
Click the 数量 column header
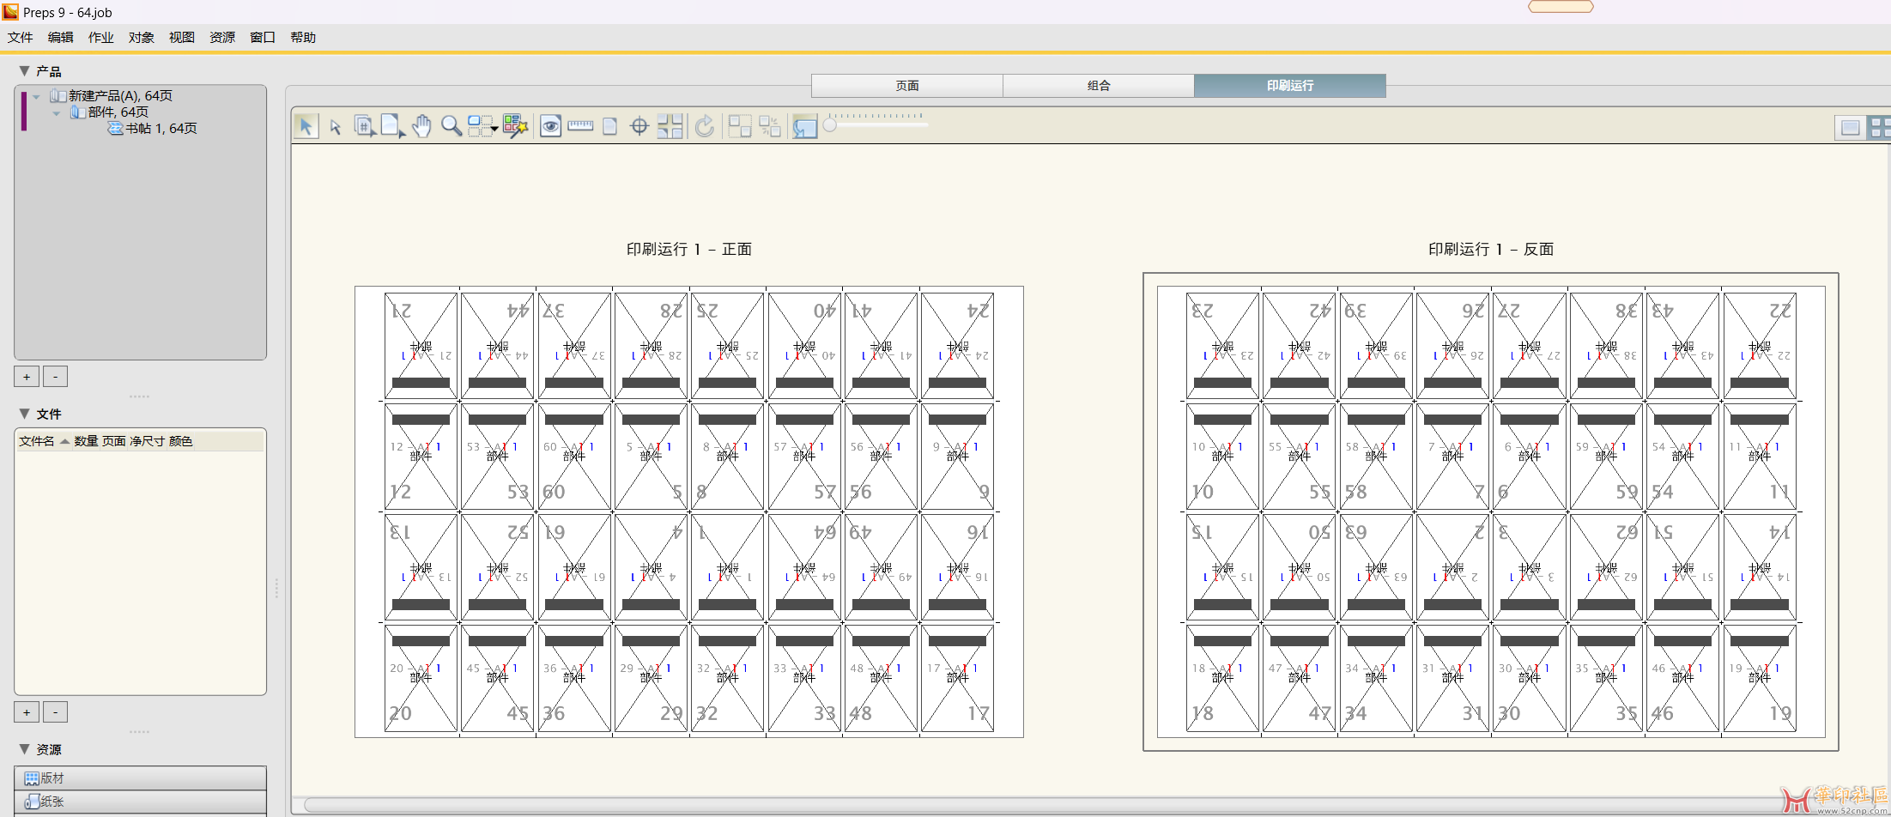coord(86,440)
